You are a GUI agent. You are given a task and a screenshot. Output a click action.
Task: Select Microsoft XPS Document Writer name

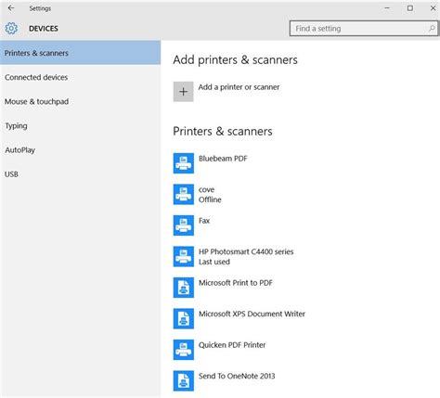click(x=252, y=314)
